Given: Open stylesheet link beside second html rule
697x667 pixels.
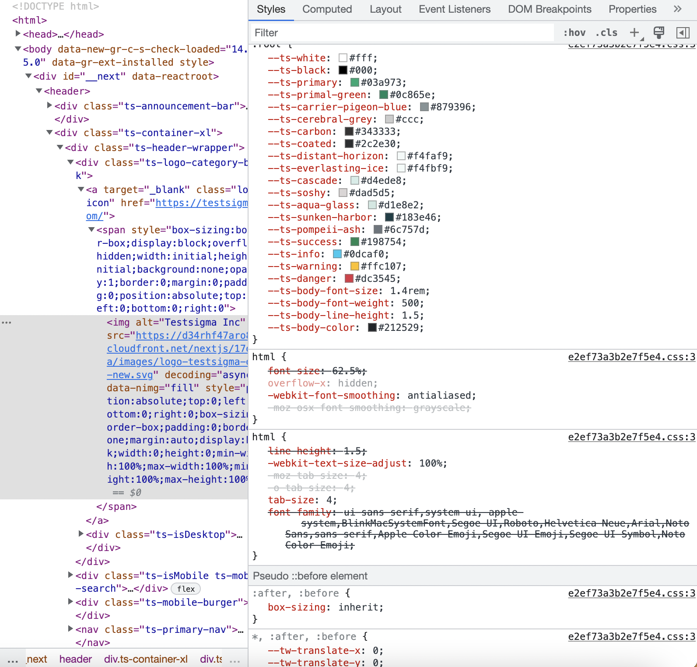Looking at the screenshot, I should [631, 437].
